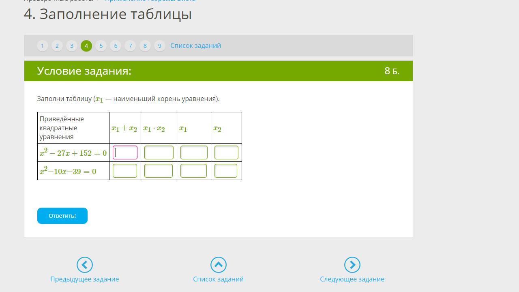Click the x1 input for equation x²−10x−39=0
519x292 pixels.
[193, 171]
